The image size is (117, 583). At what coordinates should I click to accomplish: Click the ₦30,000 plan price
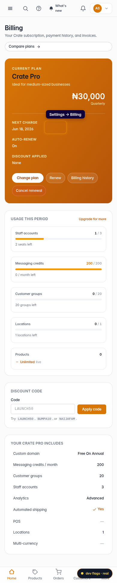88,97
